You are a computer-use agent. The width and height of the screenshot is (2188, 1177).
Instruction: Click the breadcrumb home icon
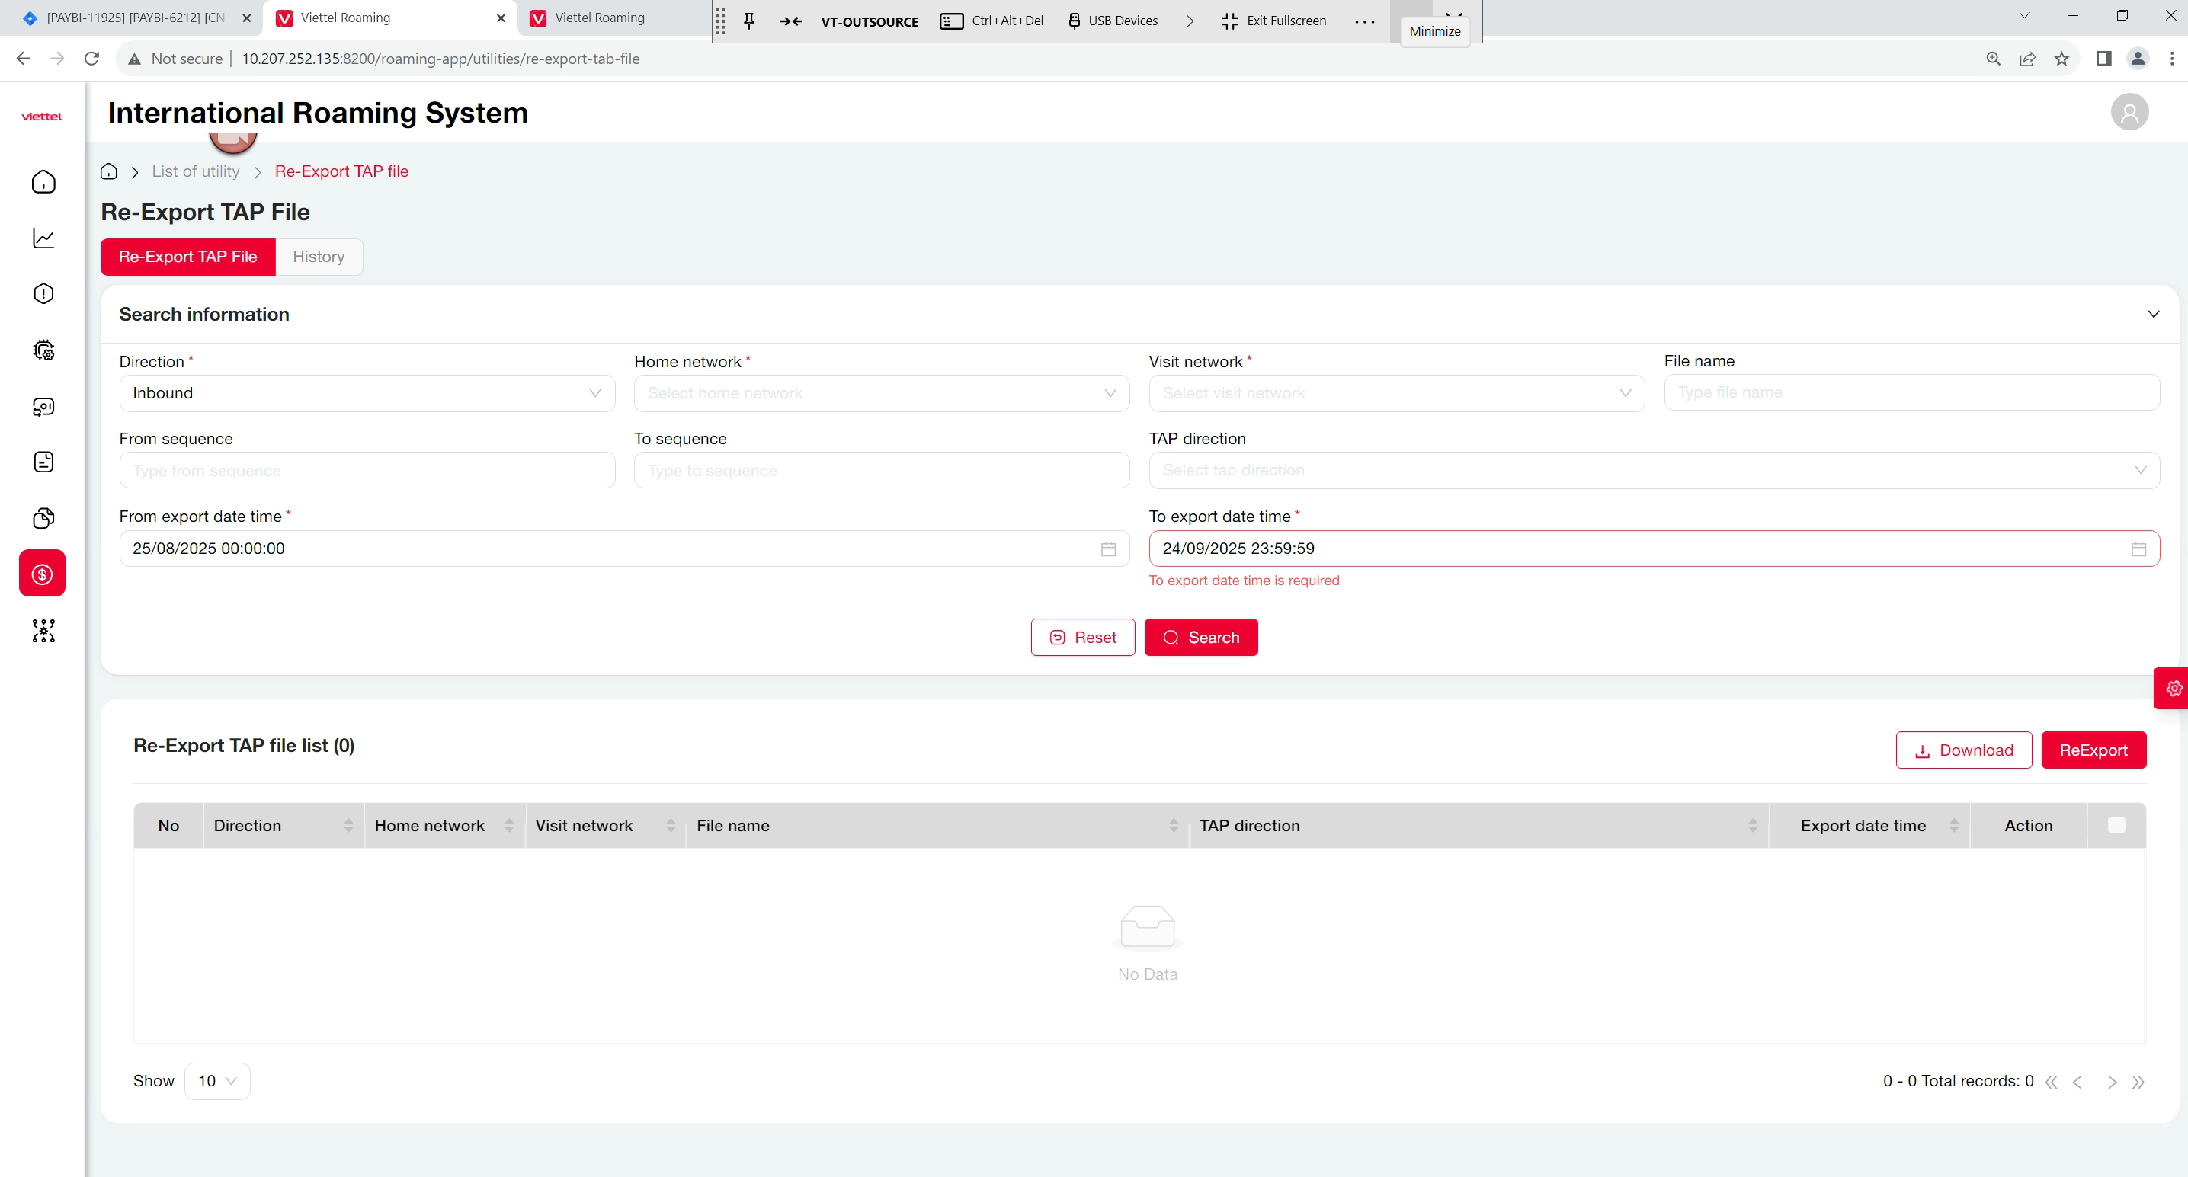[x=109, y=171]
